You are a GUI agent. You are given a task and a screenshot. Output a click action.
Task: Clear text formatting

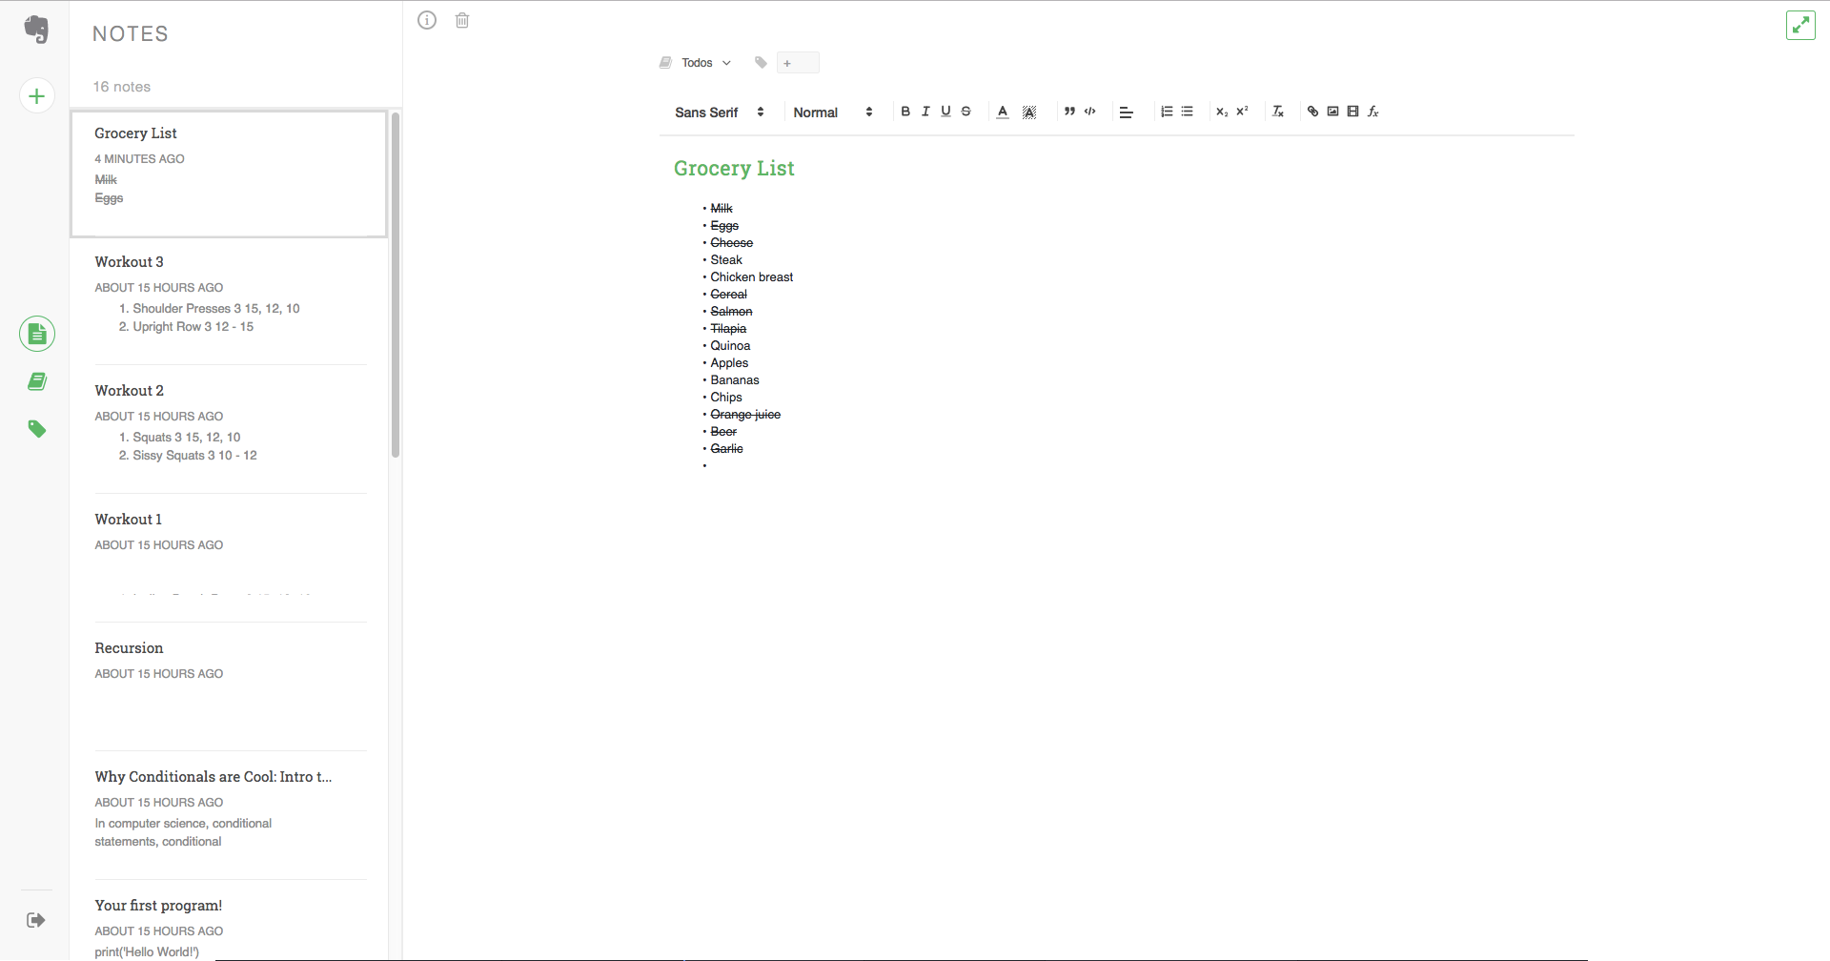[1278, 112]
